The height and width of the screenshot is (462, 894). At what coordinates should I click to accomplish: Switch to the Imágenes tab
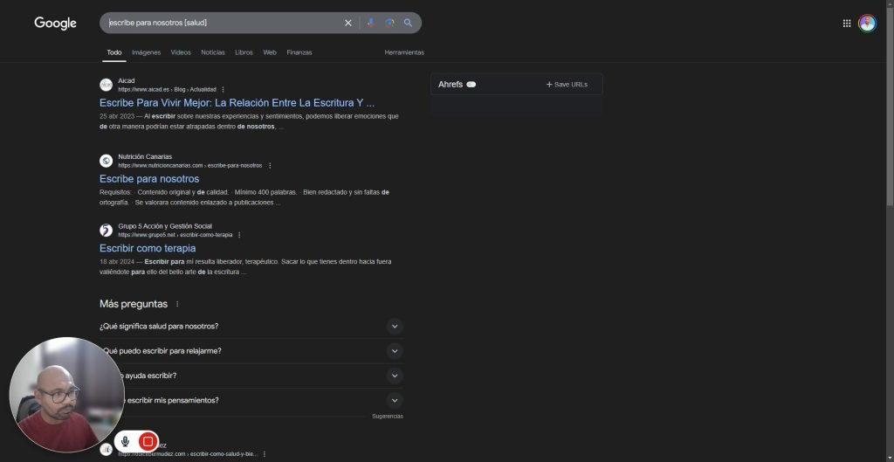tap(147, 52)
